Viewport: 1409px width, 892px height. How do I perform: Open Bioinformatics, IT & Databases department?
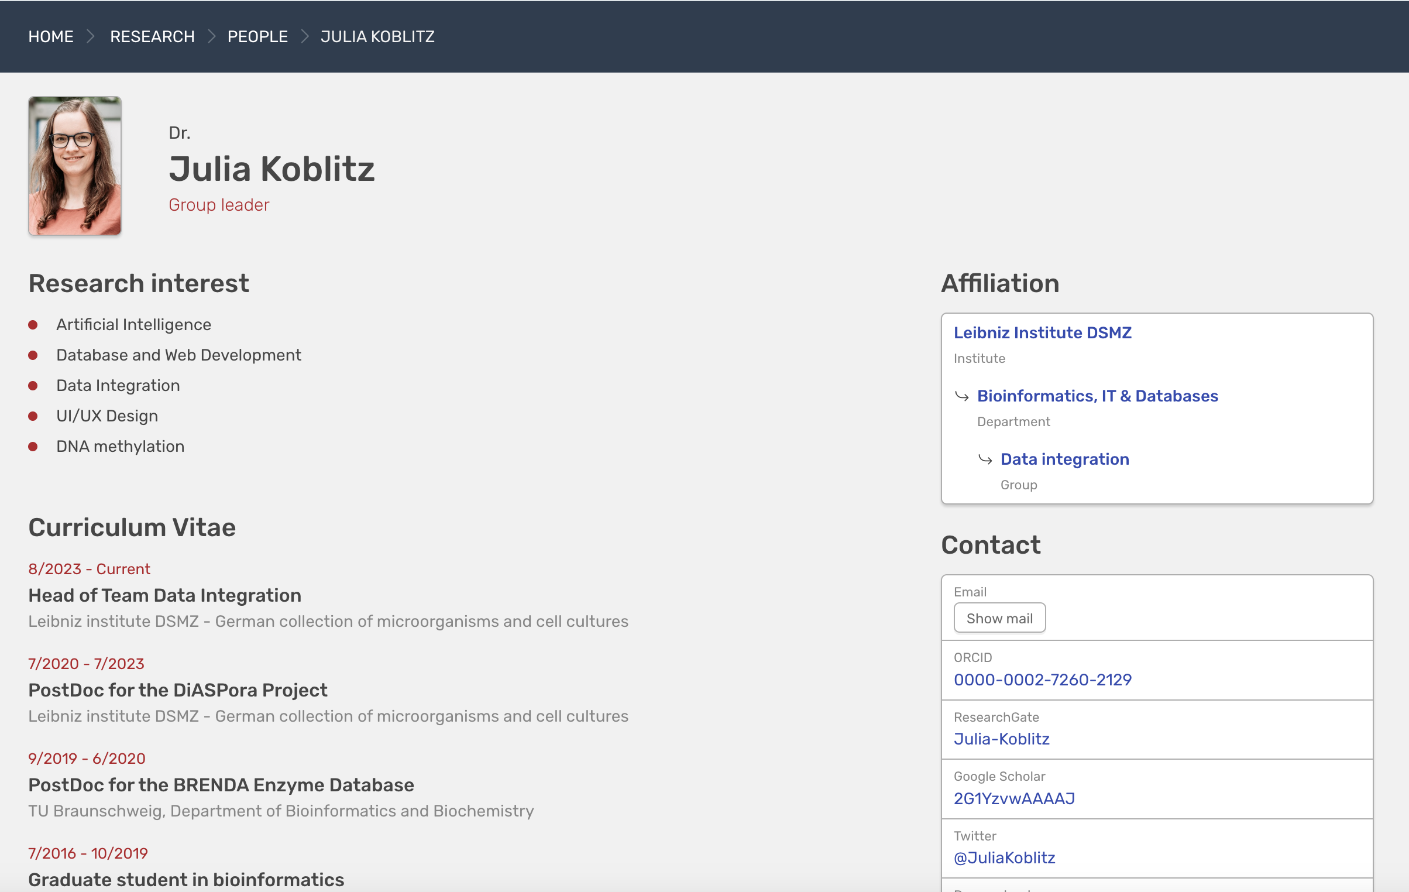coord(1097,396)
